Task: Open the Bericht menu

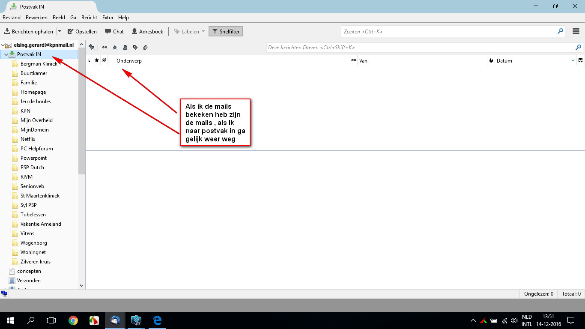Action: [x=89, y=18]
